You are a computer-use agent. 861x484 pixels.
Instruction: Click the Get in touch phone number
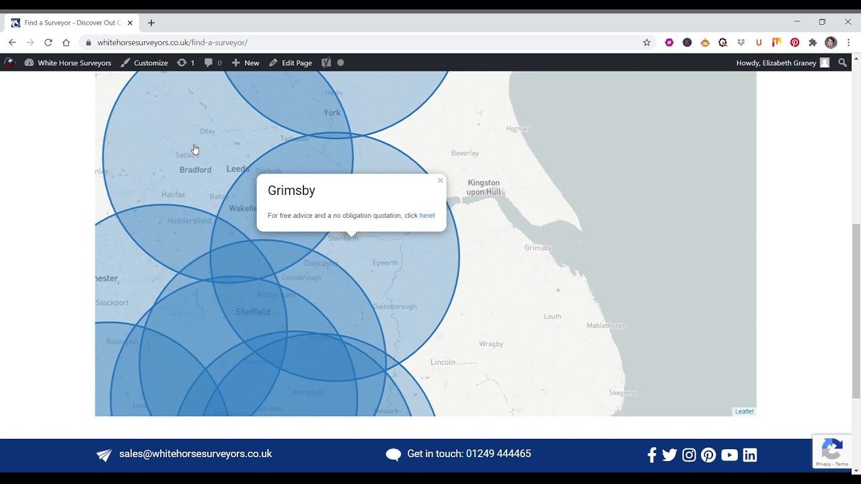469,454
